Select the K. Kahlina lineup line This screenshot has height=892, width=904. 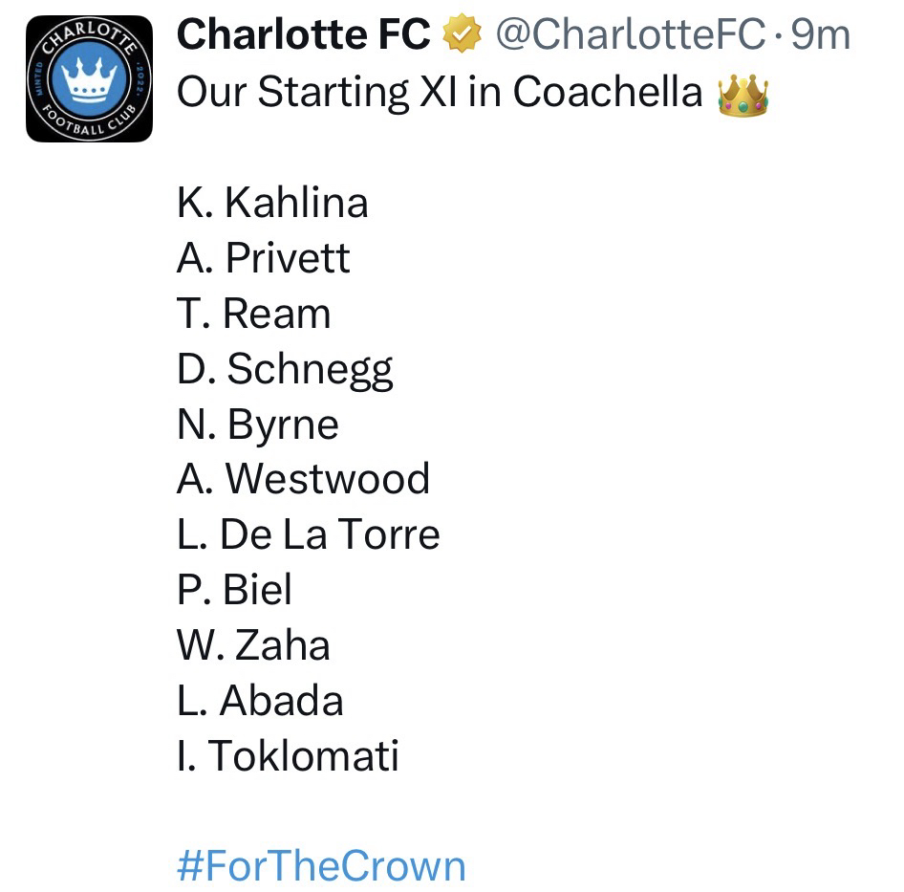(272, 203)
